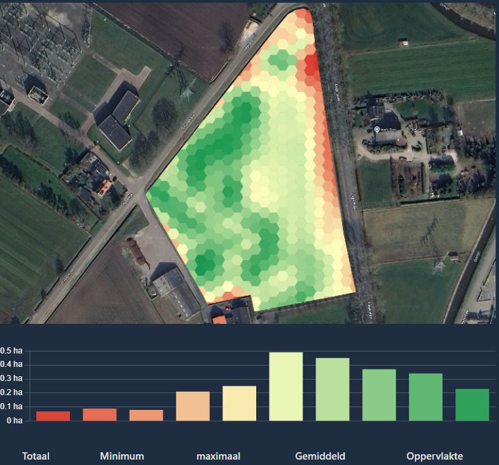Click the dark red hexagon at field's upper-right edge

pos(311,66)
